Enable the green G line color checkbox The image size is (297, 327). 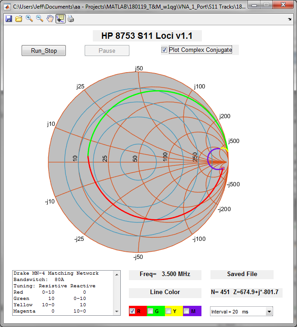pyautogui.click(x=150, y=311)
